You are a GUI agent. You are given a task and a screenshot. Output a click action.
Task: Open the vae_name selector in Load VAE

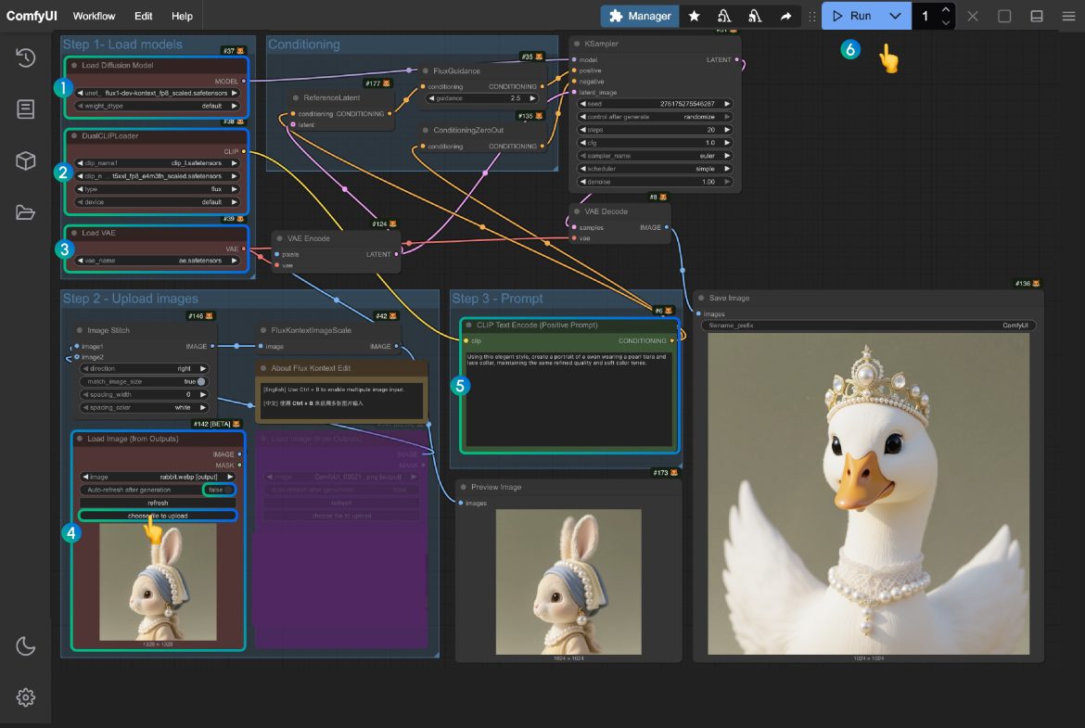157,261
